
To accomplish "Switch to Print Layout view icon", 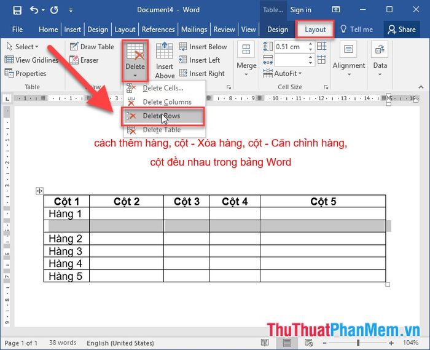I will point(287,343).
